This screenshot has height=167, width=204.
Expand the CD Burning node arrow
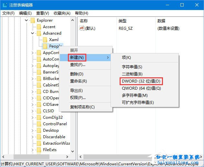pyautogui.click(x=33, y=92)
